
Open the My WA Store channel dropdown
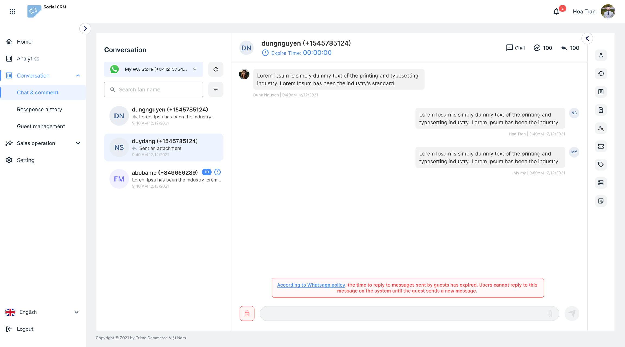154,69
